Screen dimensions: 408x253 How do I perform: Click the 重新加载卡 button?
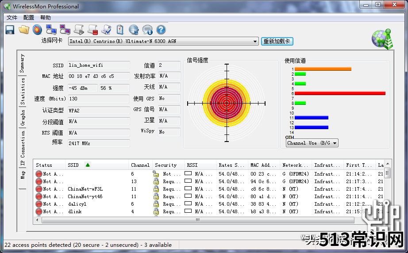277,41
